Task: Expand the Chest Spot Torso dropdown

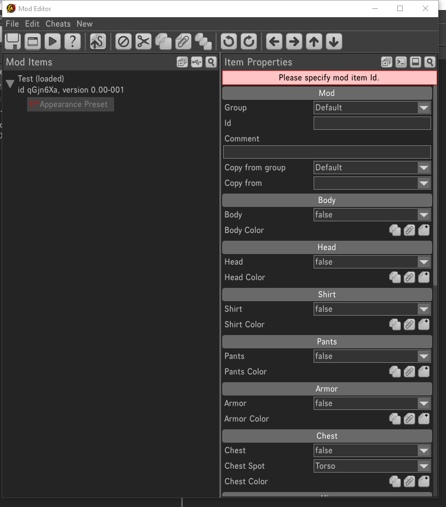Action: (x=372, y=466)
